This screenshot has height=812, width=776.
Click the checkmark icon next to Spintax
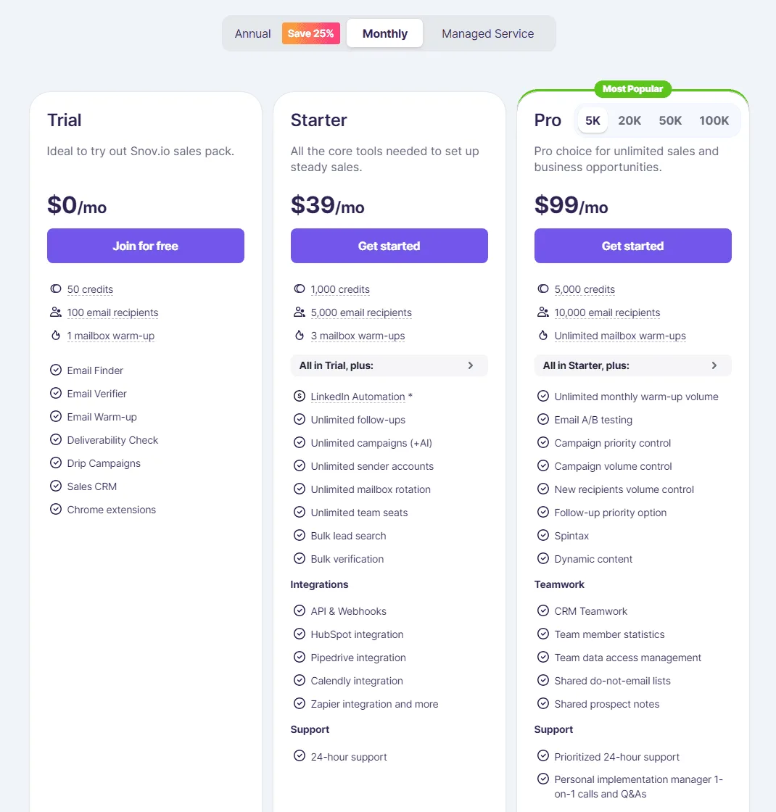click(x=543, y=536)
